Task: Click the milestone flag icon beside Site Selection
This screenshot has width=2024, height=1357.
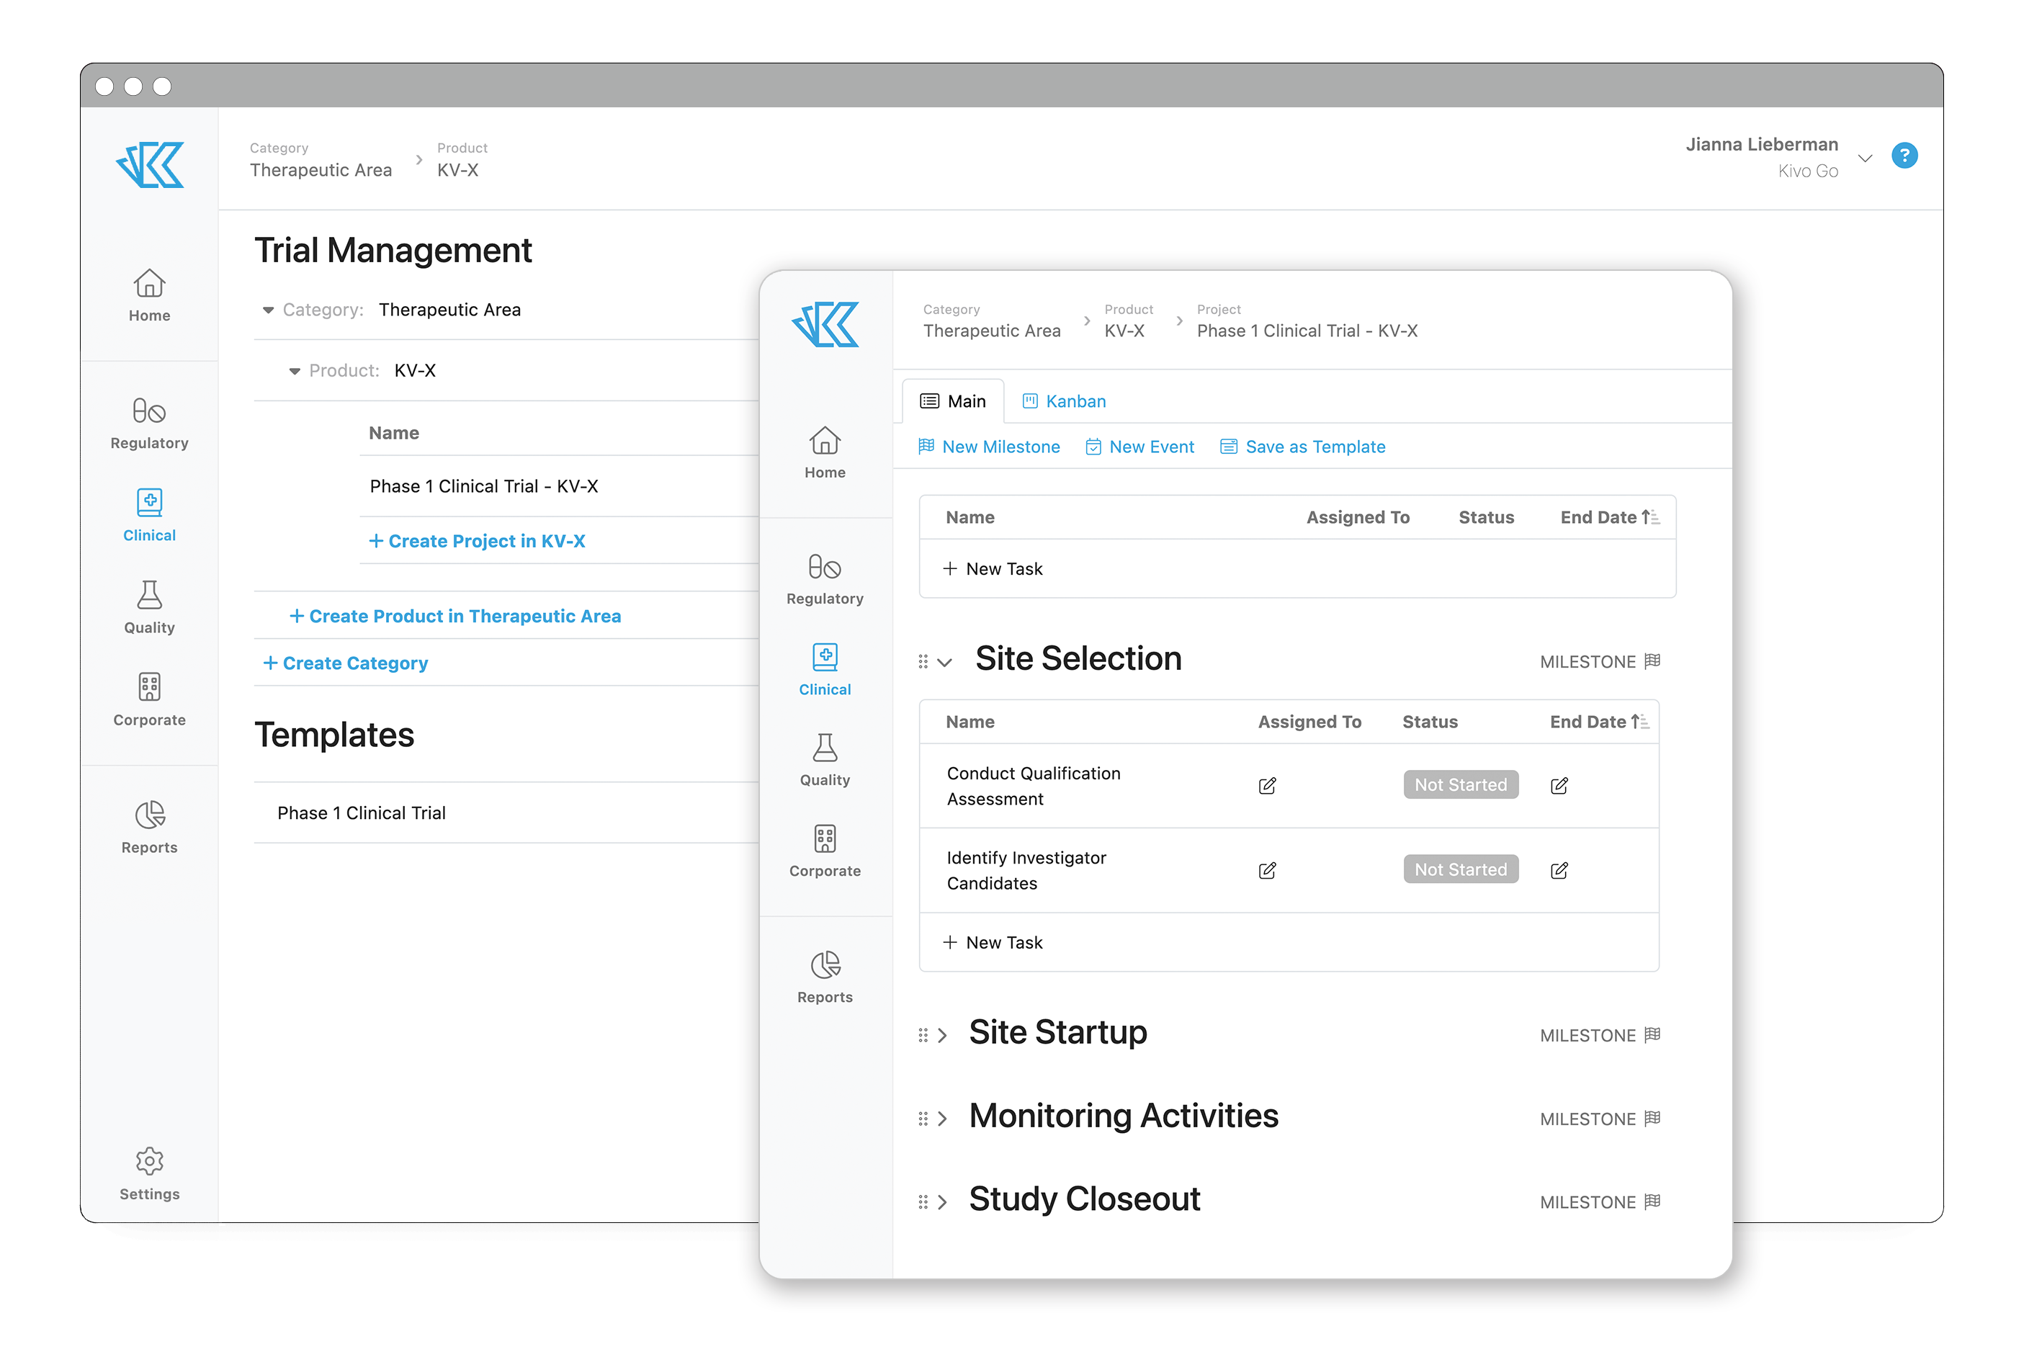Action: (x=1654, y=660)
